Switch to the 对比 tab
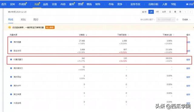Viewport: 194px width, 112px height. coord(23,19)
